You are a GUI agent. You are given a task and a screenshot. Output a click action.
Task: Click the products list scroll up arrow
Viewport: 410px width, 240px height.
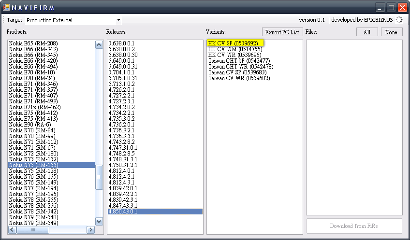(99, 44)
